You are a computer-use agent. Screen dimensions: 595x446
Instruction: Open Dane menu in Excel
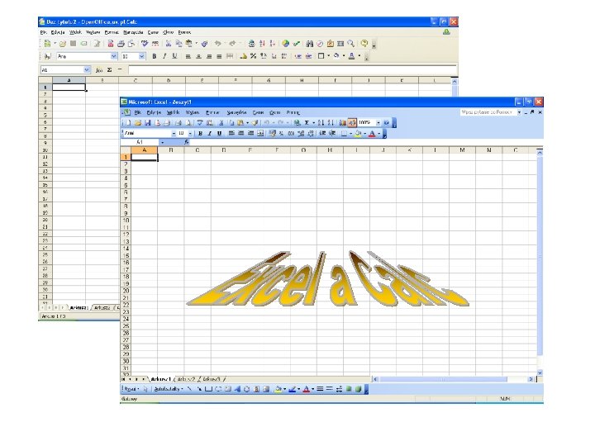(259, 112)
